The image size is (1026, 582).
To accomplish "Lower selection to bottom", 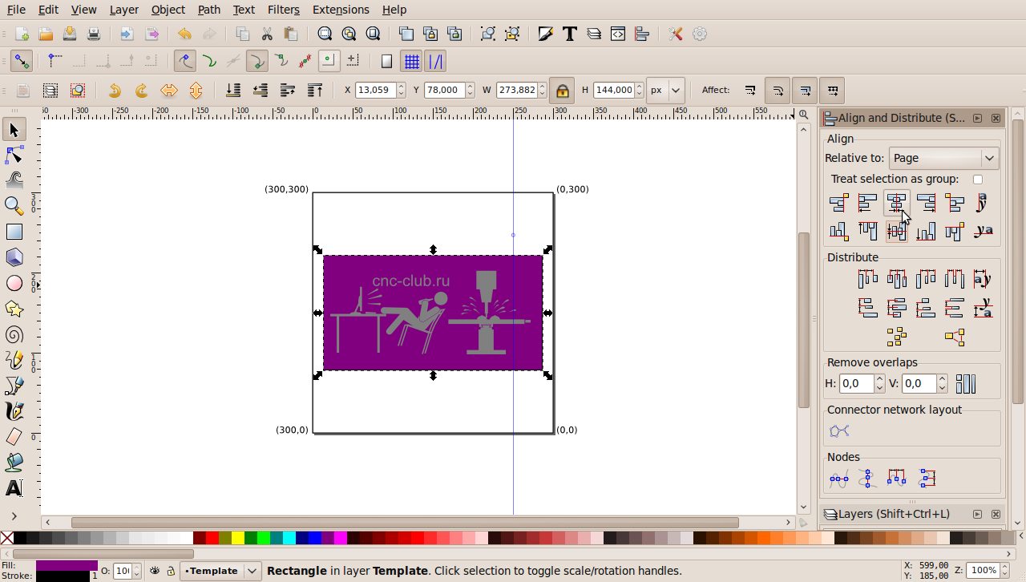I will point(233,91).
